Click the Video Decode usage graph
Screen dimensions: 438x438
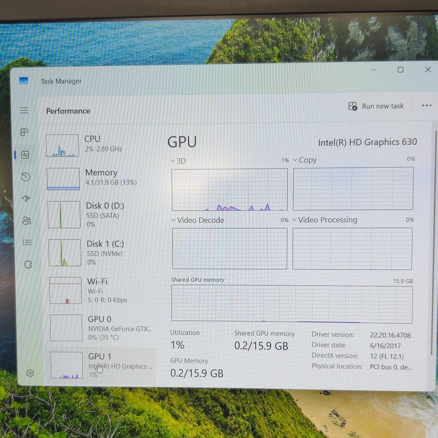pos(230,248)
